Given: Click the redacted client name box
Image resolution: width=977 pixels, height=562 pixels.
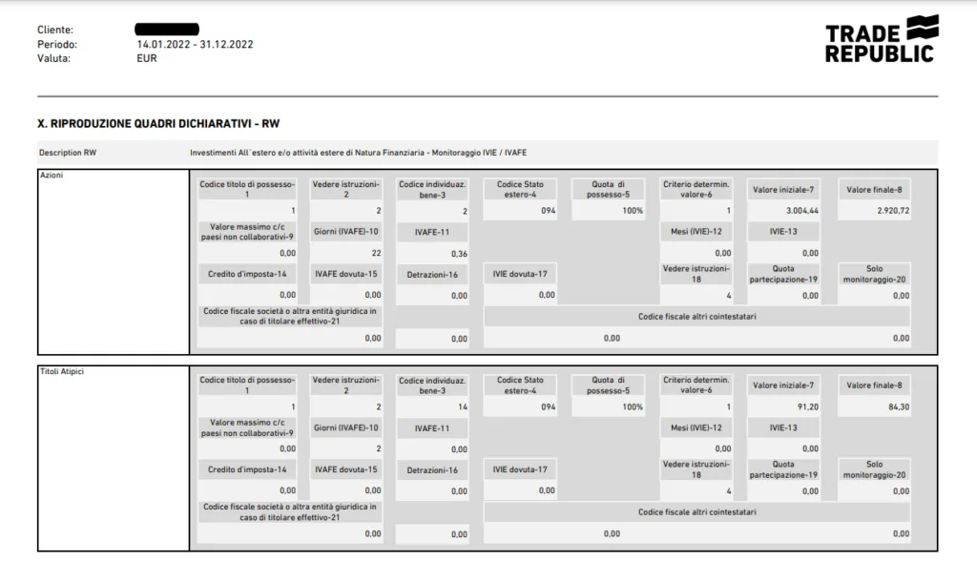Looking at the screenshot, I should tap(167, 30).
